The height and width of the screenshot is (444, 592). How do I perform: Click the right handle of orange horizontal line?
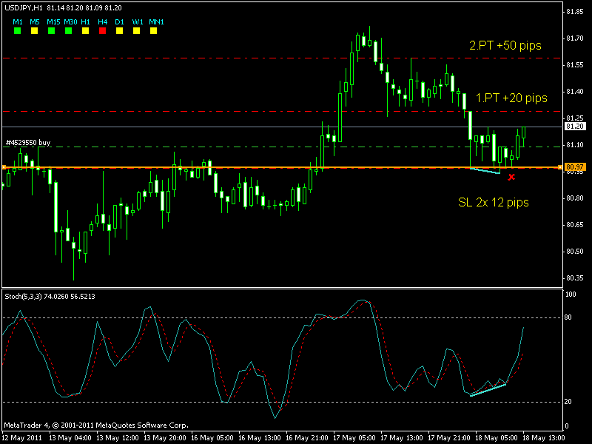tap(560, 167)
